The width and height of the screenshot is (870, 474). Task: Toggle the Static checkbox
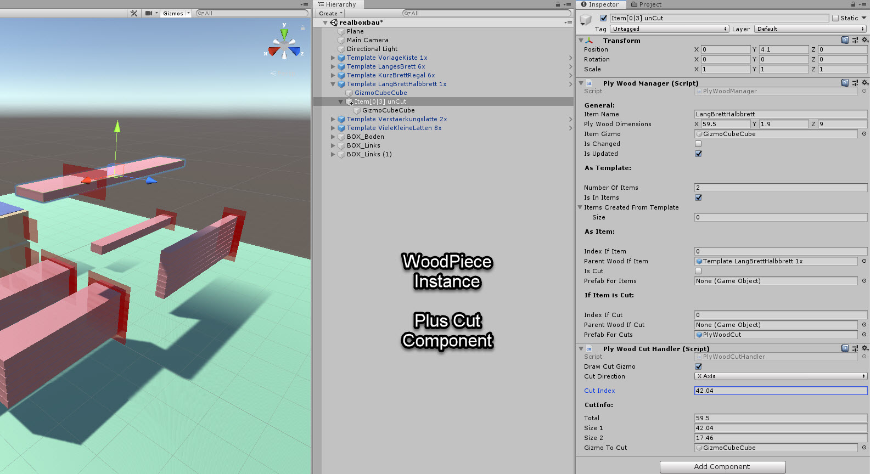click(835, 18)
